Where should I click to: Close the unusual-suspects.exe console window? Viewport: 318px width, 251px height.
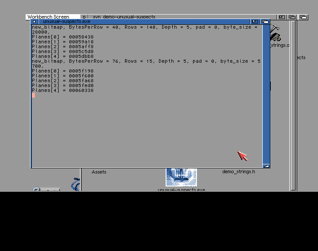click(34, 22)
